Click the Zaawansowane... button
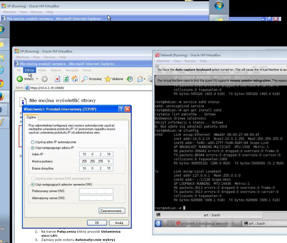 click(112, 211)
